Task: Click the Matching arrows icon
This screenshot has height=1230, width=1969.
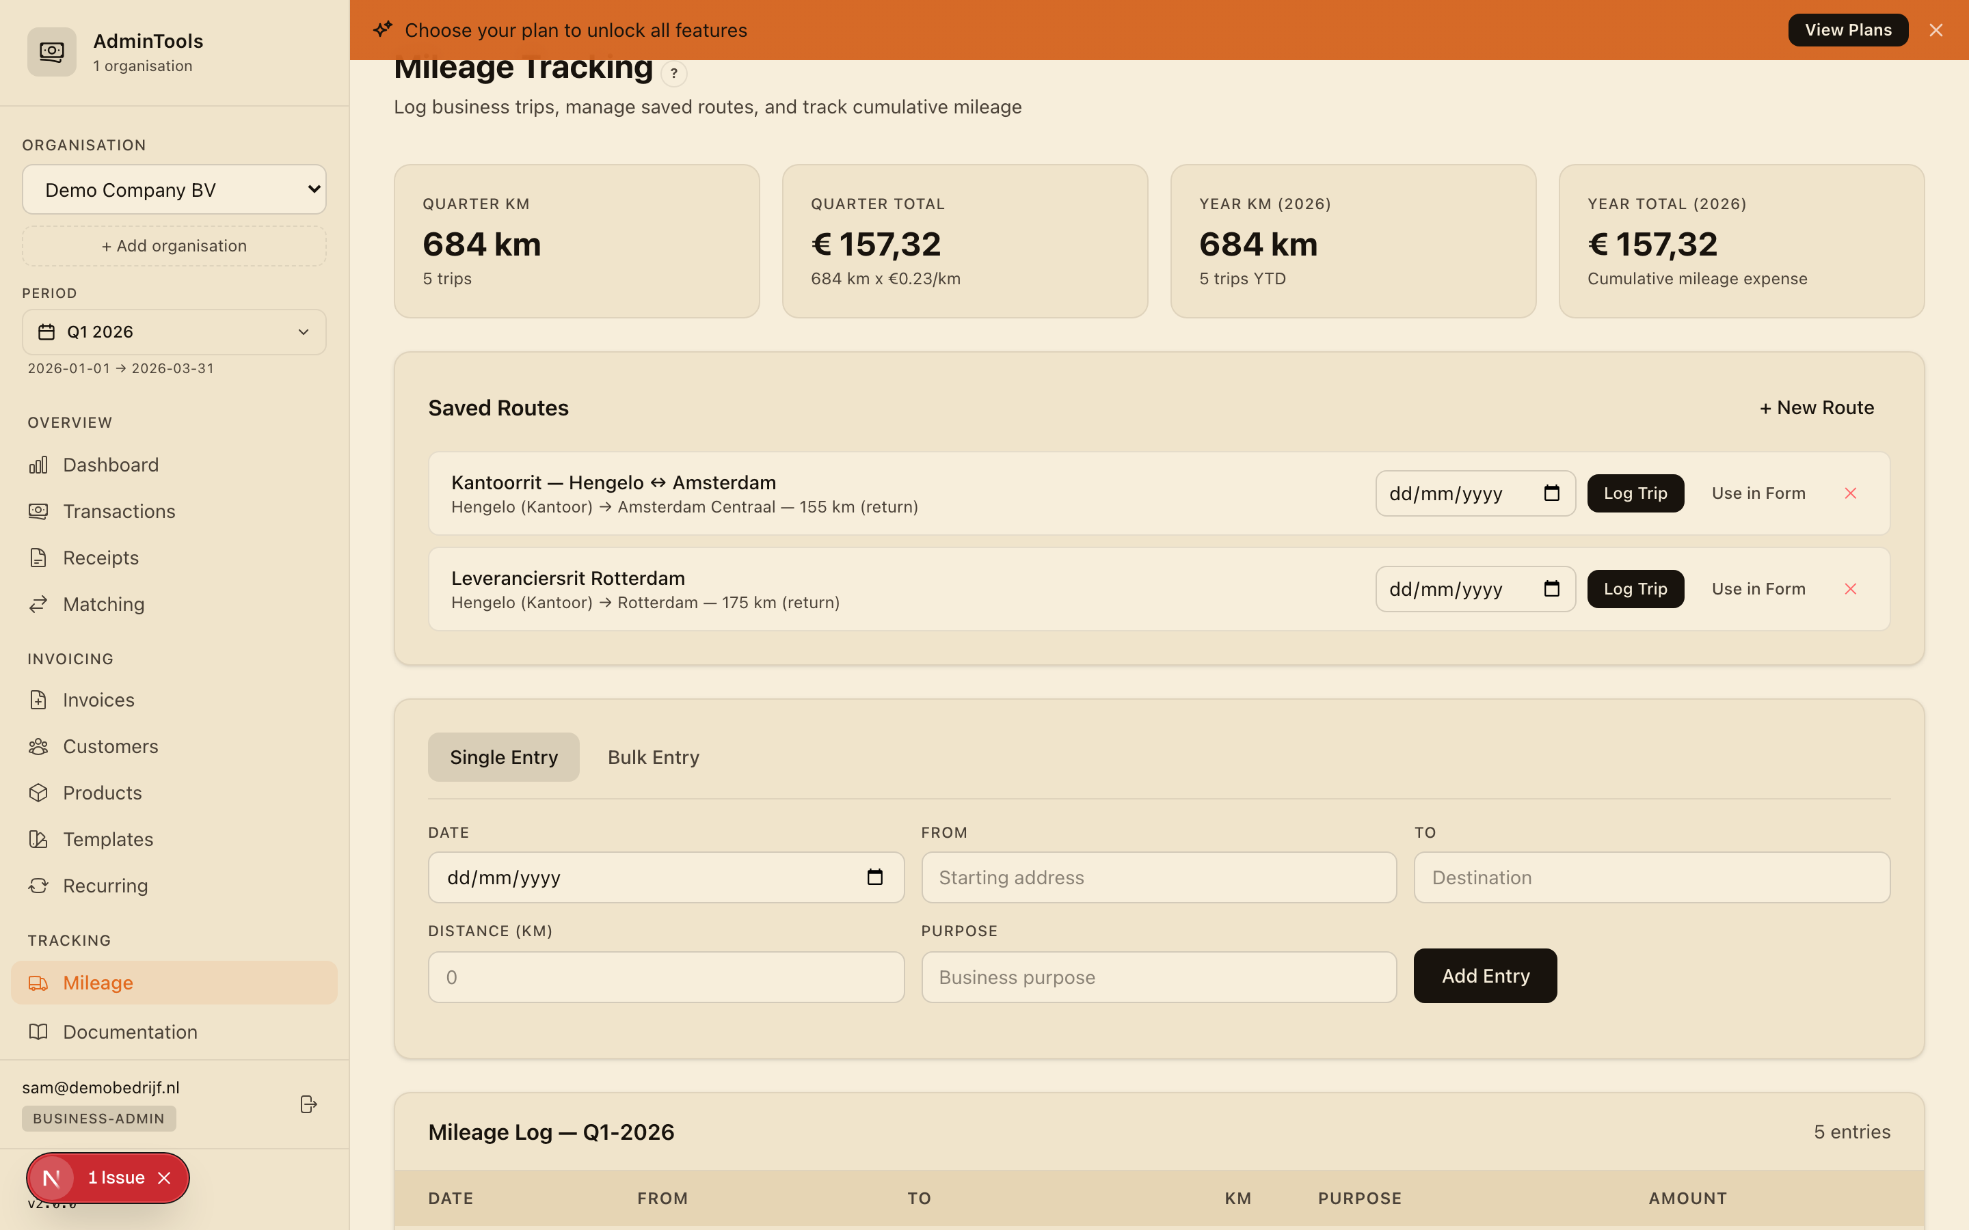Action: (x=38, y=603)
